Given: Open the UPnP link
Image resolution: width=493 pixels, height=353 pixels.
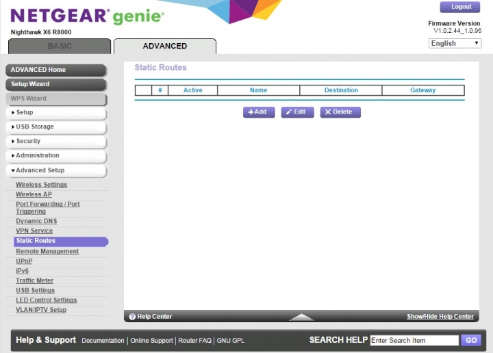Looking at the screenshot, I should coord(24,261).
